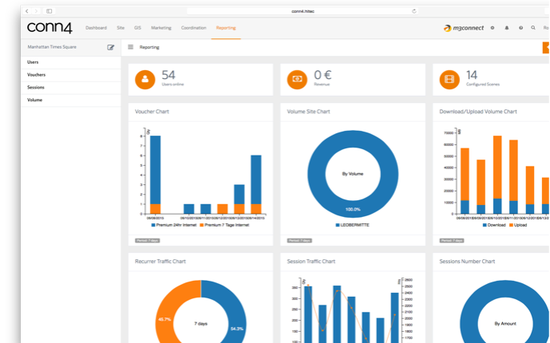Click the orange Revenue money icon
Viewport: 550px width, 343px height.
point(297,80)
